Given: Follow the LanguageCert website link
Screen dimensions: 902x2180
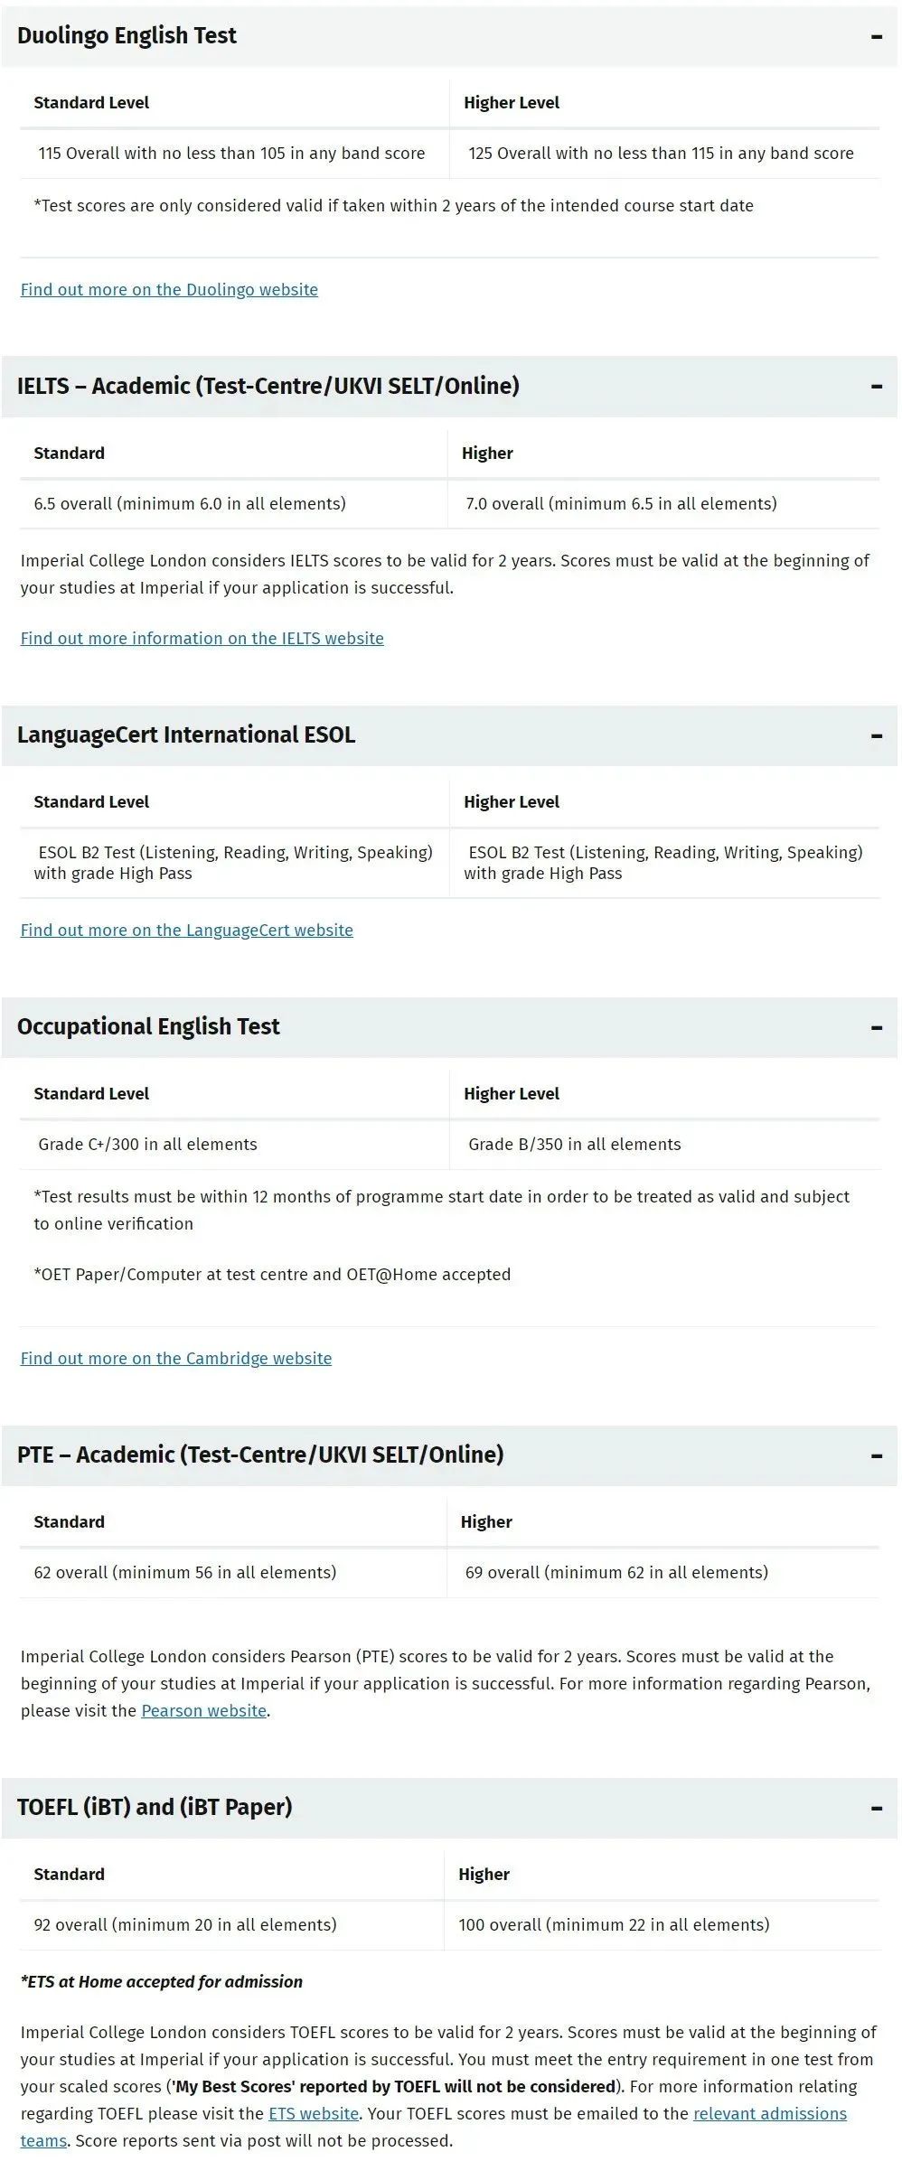Looking at the screenshot, I should pyautogui.click(x=186, y=931).
